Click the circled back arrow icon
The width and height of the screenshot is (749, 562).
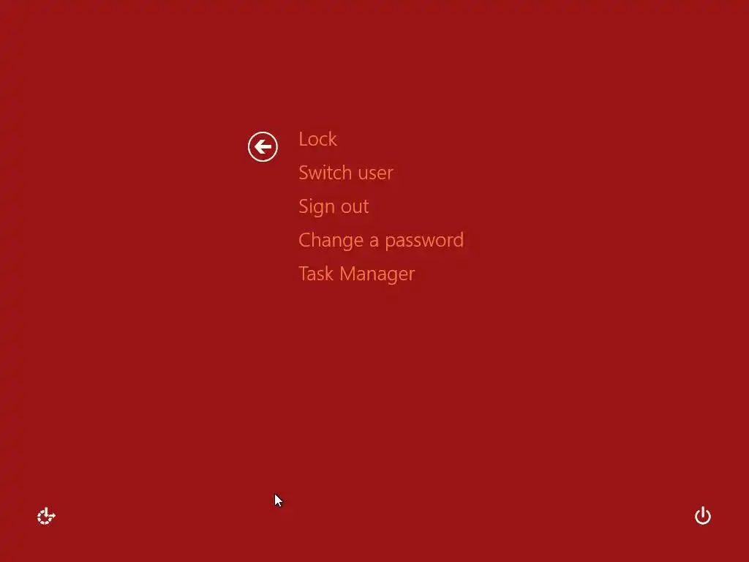coord(263,146)
